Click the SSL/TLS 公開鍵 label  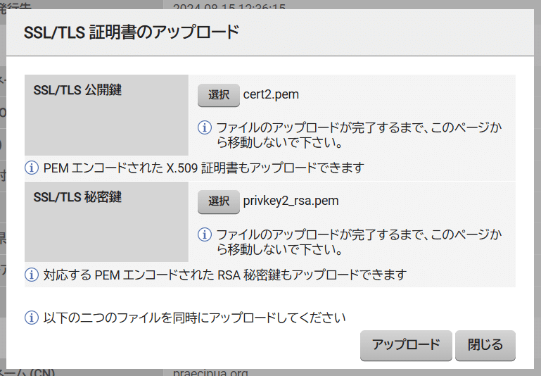pos(77,90)
